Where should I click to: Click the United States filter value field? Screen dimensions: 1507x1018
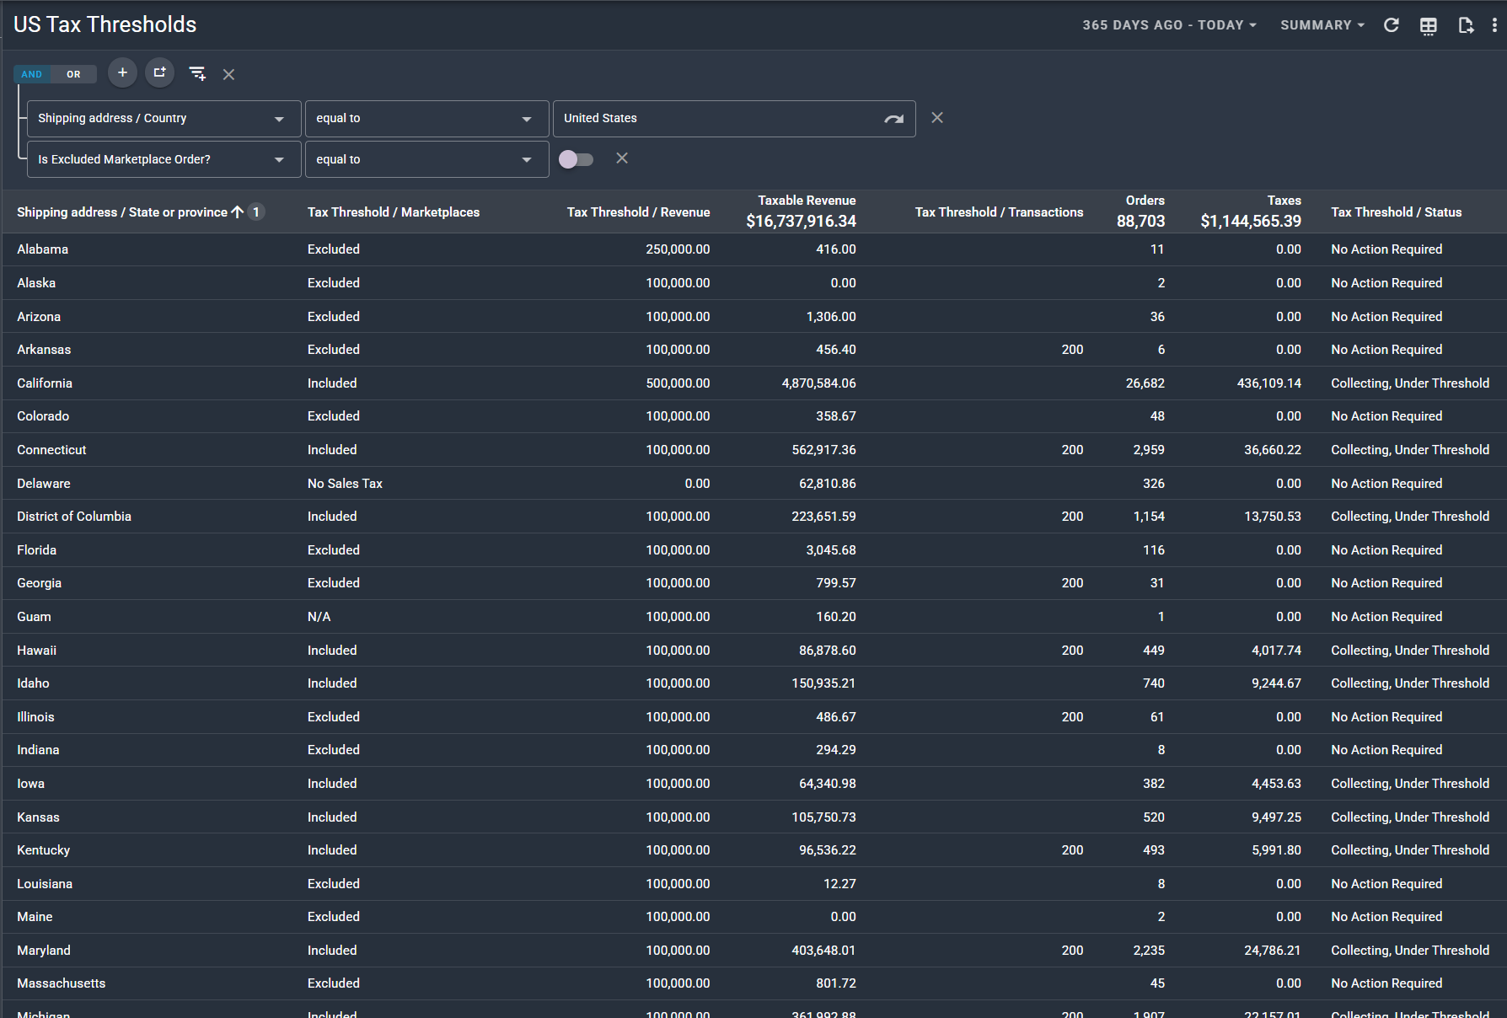[716, 119]
